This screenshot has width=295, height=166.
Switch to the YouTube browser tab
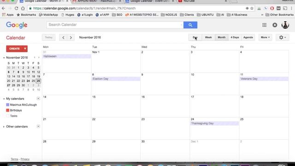202,1
